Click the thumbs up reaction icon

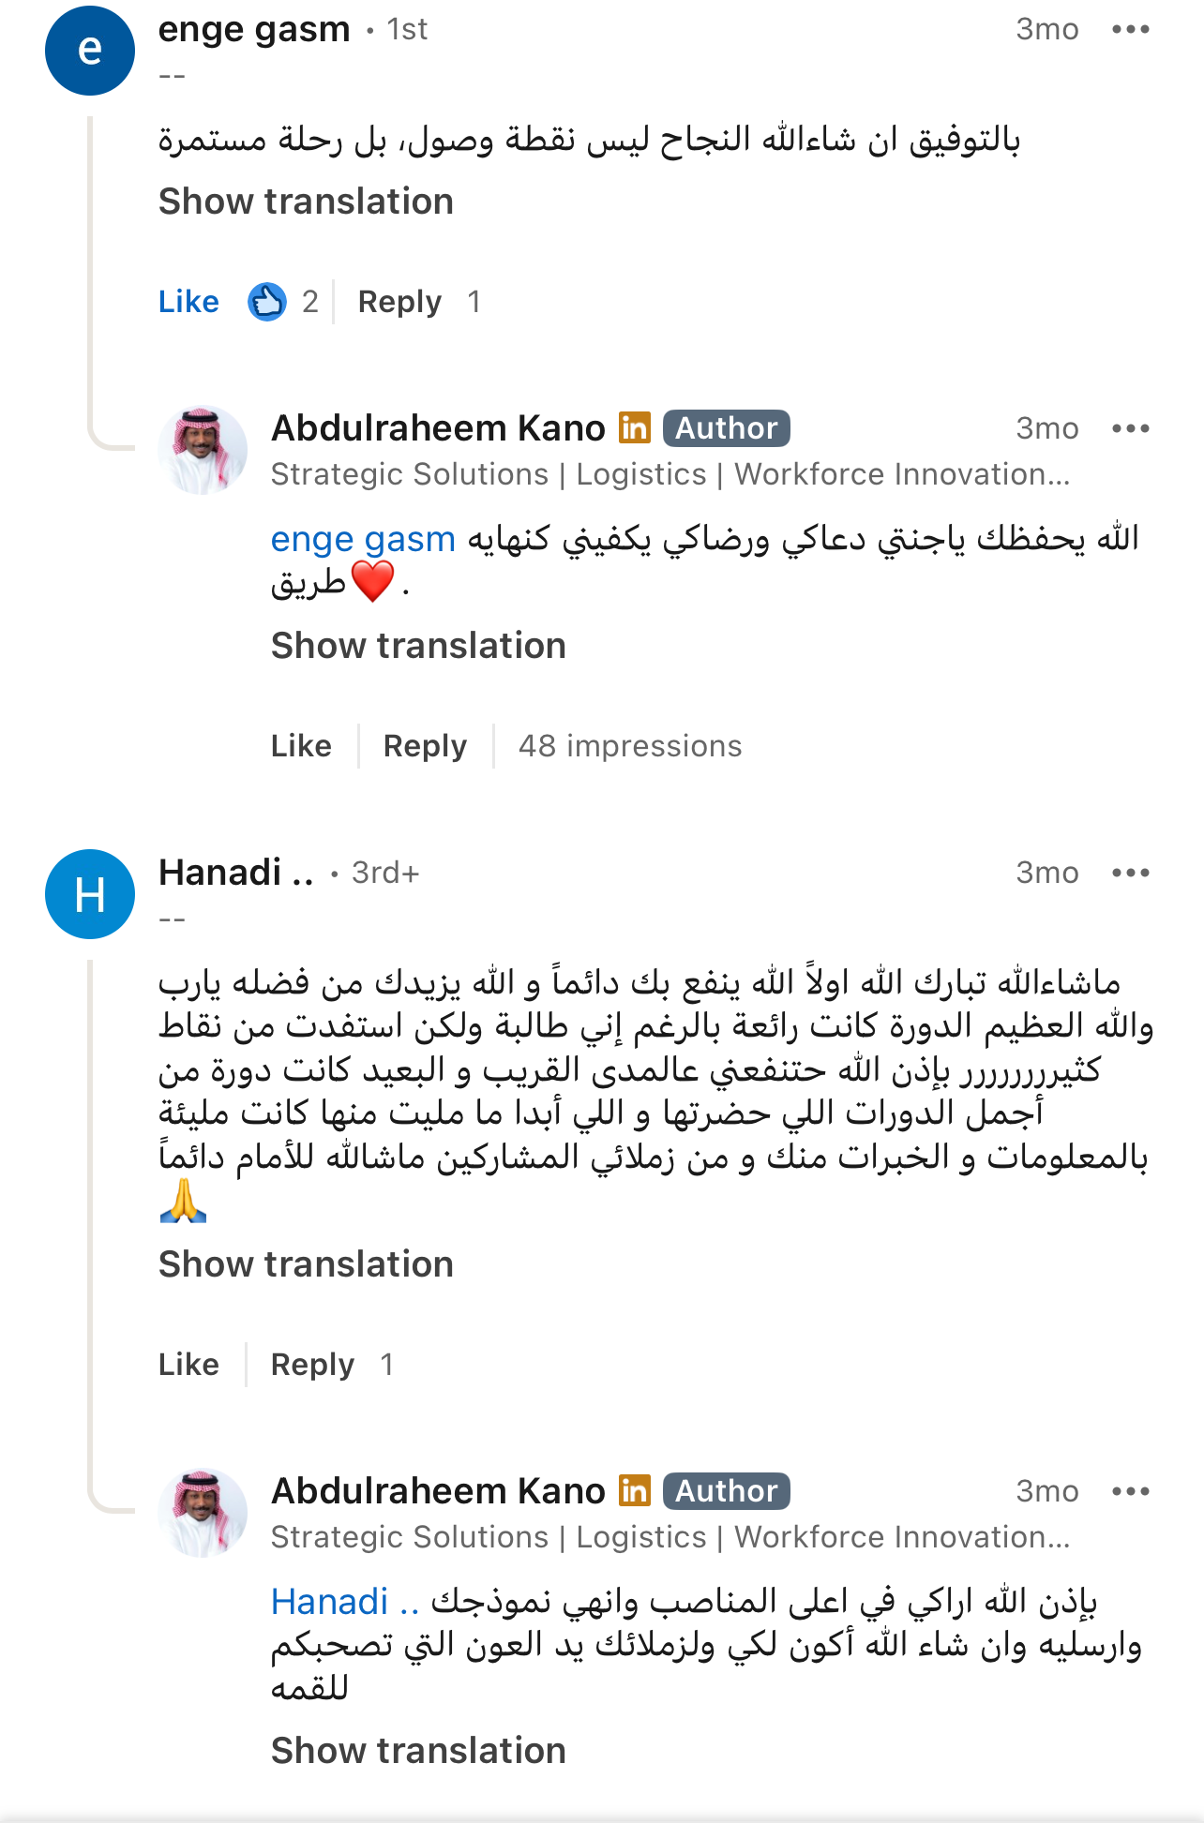267,301
